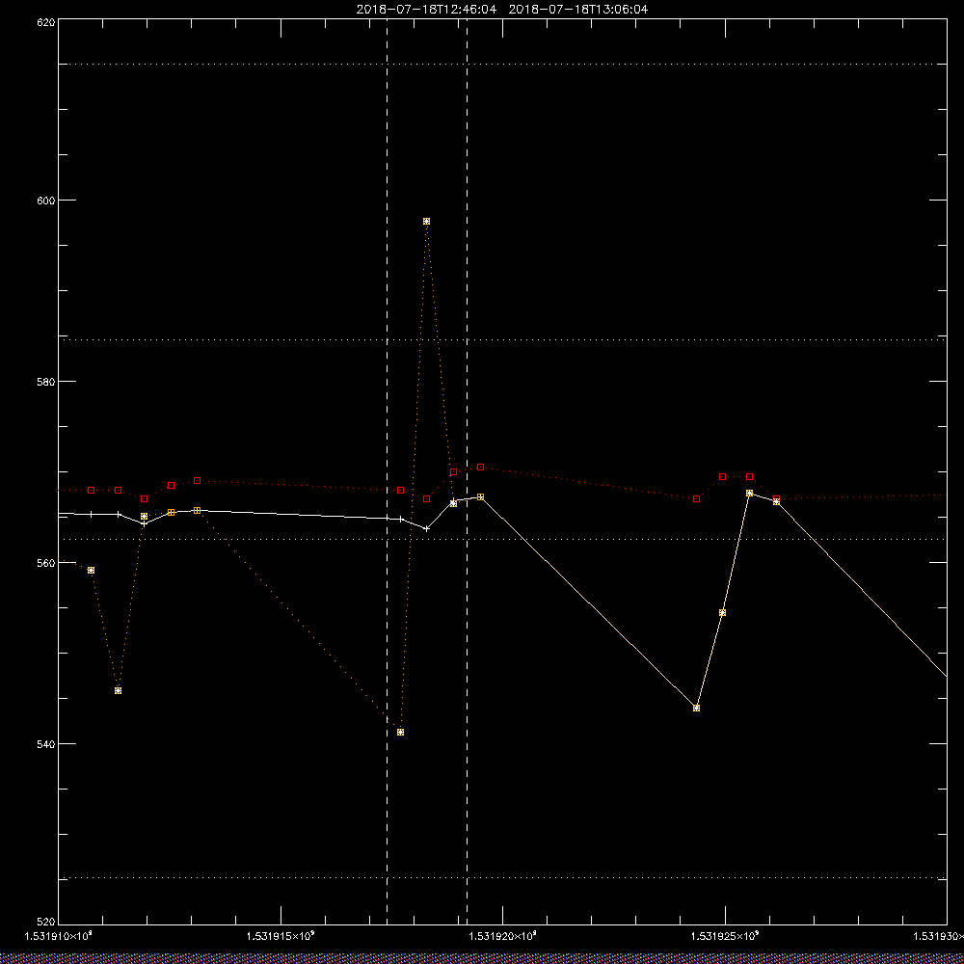Click the y-axis label 560

pyautogui.click(x=46, y=563)
